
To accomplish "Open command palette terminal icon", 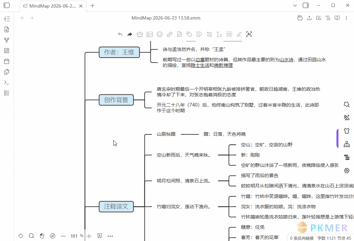I will tap(7, 82).
